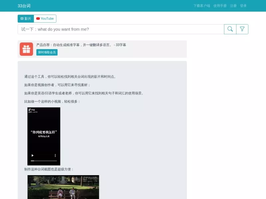This screenshot has height=199, width=266.
Task: Click the Forrest Gump bench screenshot image
Action: pyautogui.click(x=63, y=187)
